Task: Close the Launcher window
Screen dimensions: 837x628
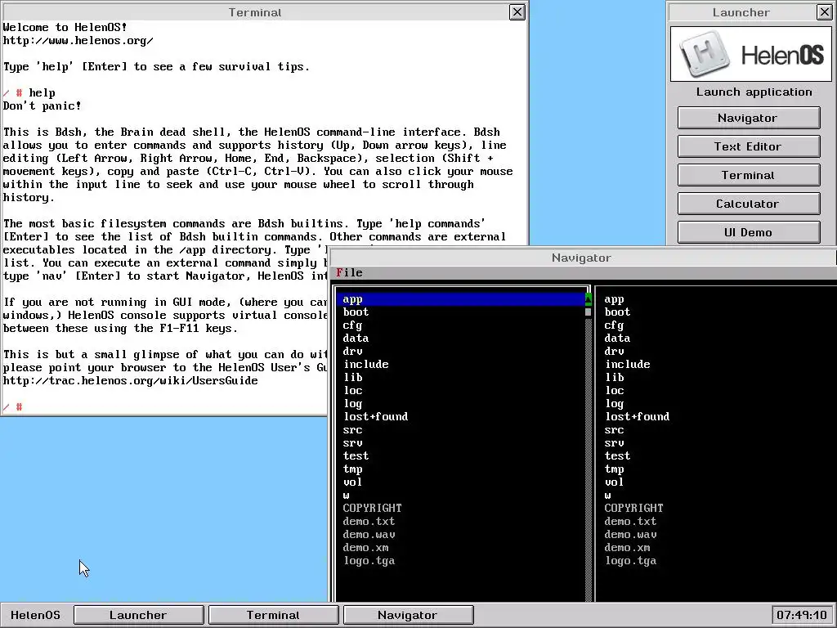Action: [x=824, y=12]
